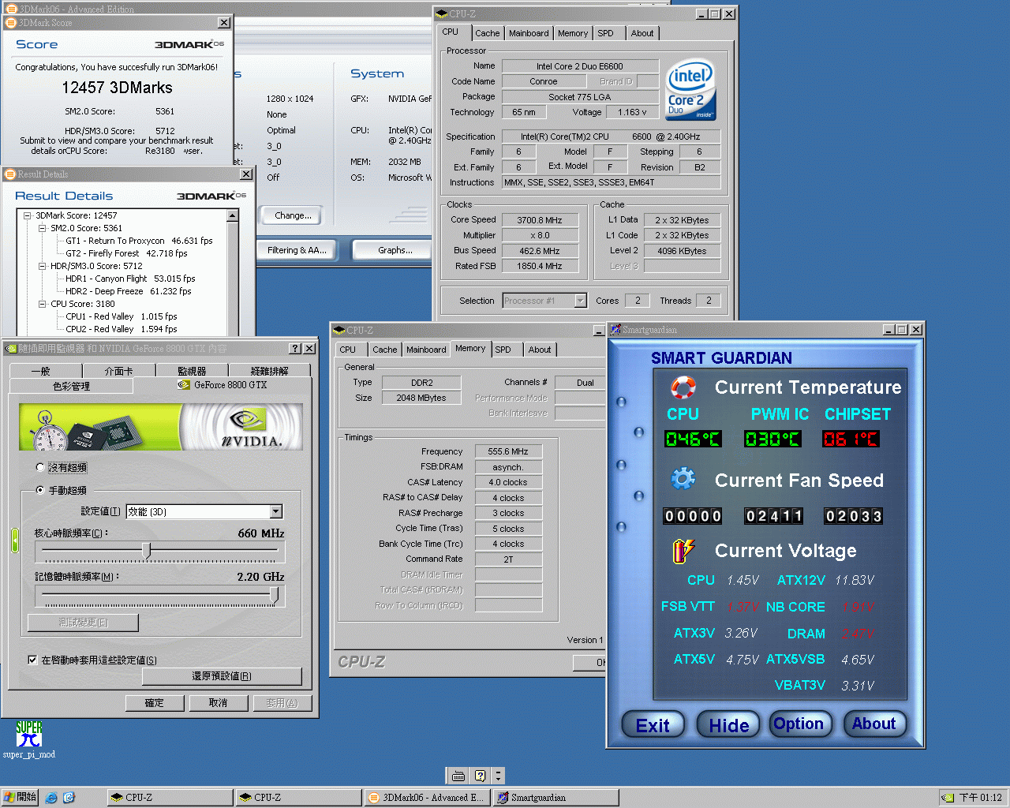Click the 確定 OK button
The image size is (1010, 808).
tap(155, 703)
